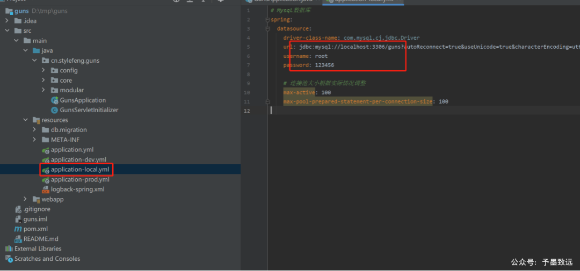Select the GunsServletInitializer class icon
This screenshot has height=271, width=580.
pyautogui.click(x=54, y=110)
